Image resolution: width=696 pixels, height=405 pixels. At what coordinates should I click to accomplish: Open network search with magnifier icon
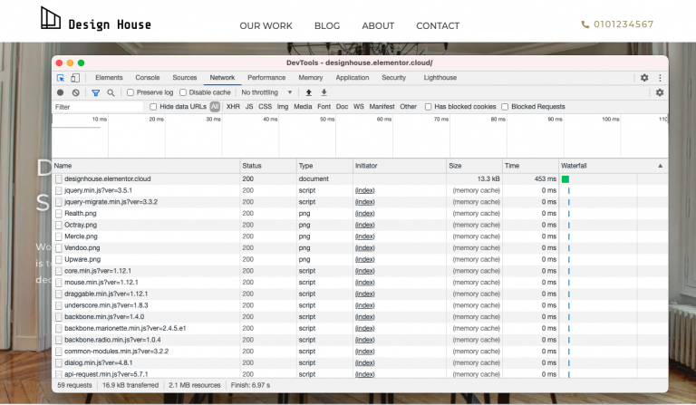click(111, 92)
